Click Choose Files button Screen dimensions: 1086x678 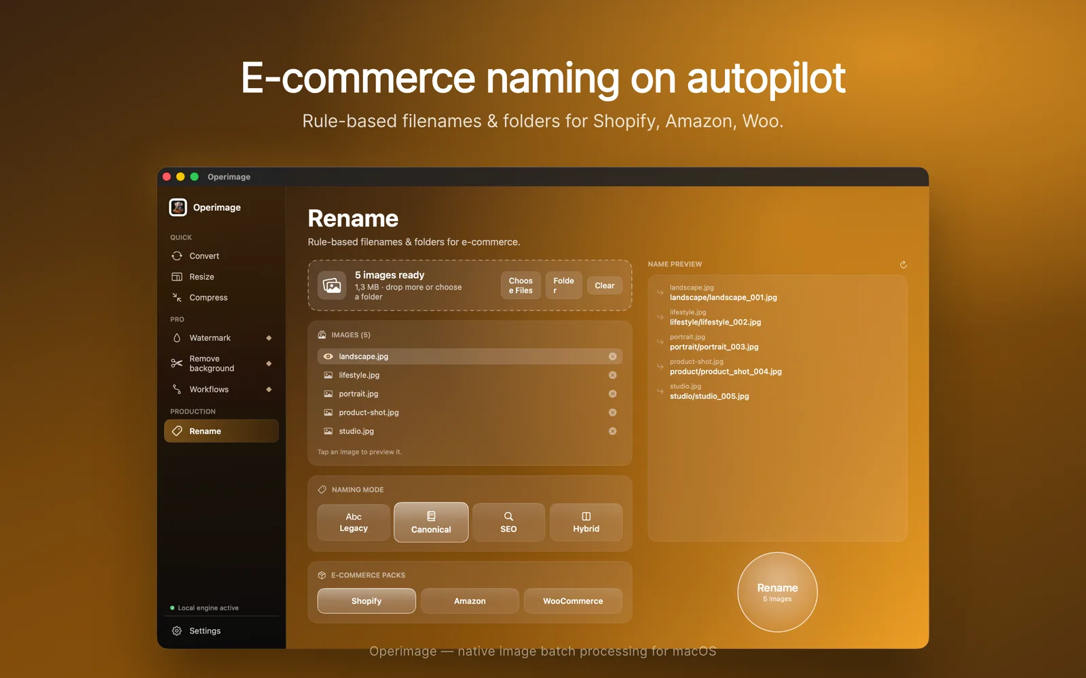point(521,285)
